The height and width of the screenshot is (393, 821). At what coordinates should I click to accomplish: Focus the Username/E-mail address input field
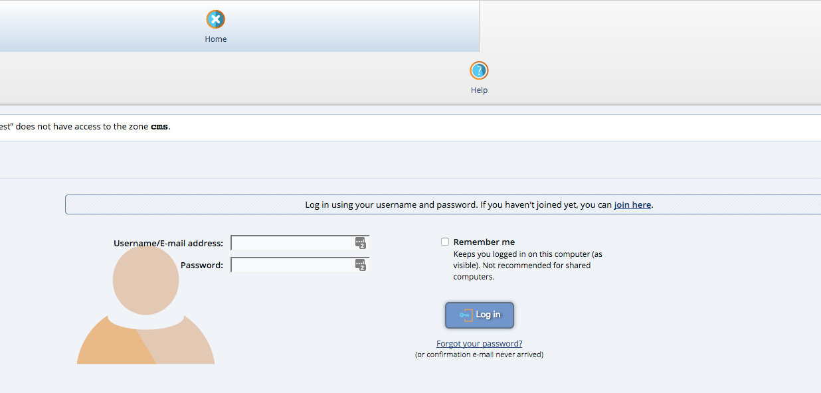[x=292, y=243]
